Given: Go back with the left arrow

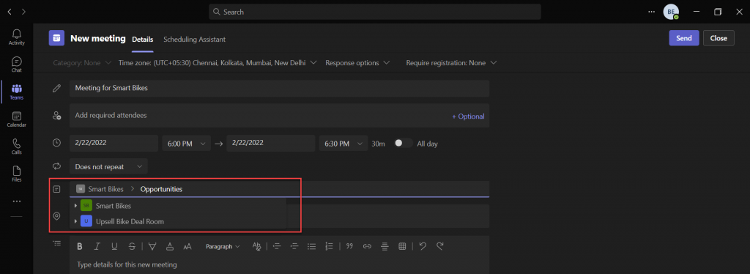Looking at the screenshot, I should pos(10,12).
